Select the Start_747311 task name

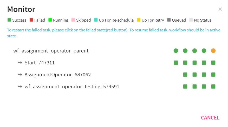pos(40,63)
